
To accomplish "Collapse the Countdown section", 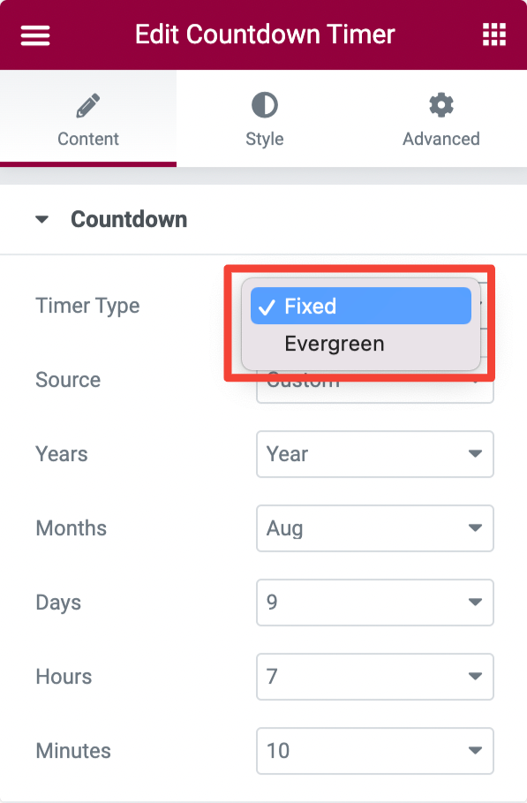I will (x=42, y=219).
